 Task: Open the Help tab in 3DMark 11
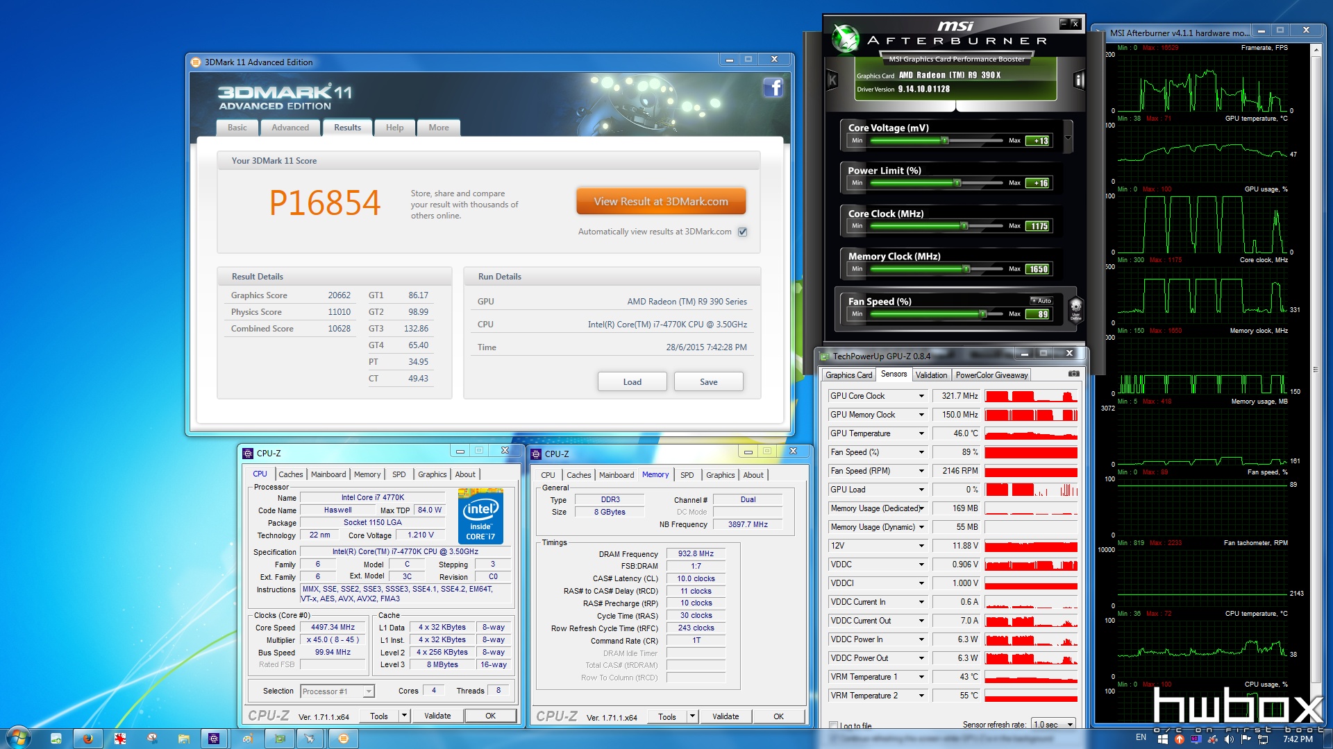pos(394,128)
